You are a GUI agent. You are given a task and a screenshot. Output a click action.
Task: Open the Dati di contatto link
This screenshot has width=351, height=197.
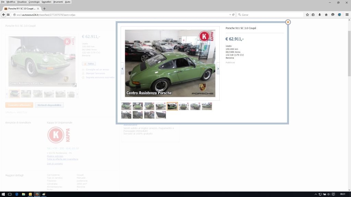(x=55, y=164)
